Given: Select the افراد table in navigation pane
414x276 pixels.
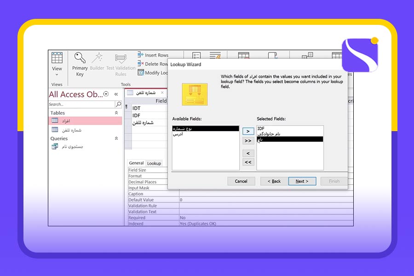Looking at the screenshot, I should coord(85,121).
